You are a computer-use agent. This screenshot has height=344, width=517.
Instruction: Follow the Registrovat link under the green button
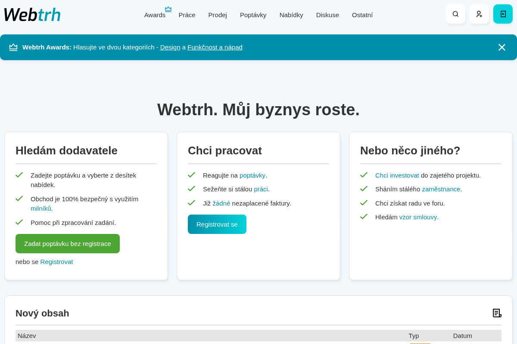(57, 261)
